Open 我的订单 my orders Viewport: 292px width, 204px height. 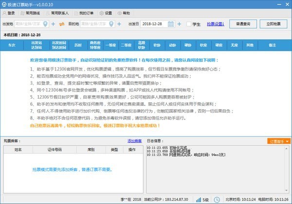(84, 13)
